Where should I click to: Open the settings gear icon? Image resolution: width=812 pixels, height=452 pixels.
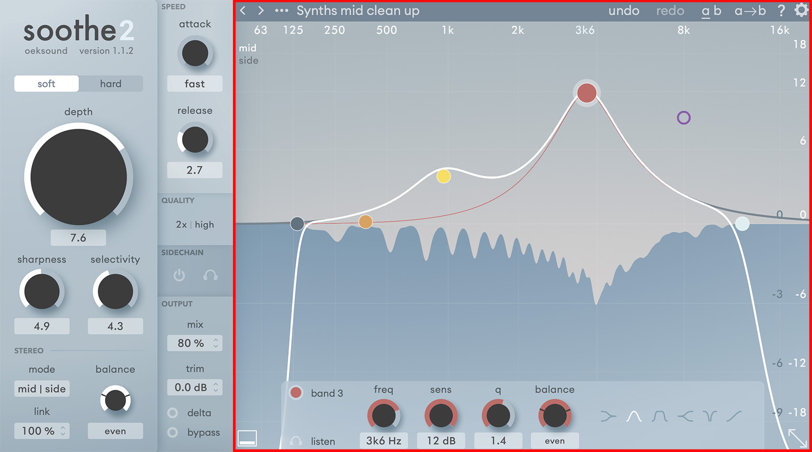click(801, 10)
